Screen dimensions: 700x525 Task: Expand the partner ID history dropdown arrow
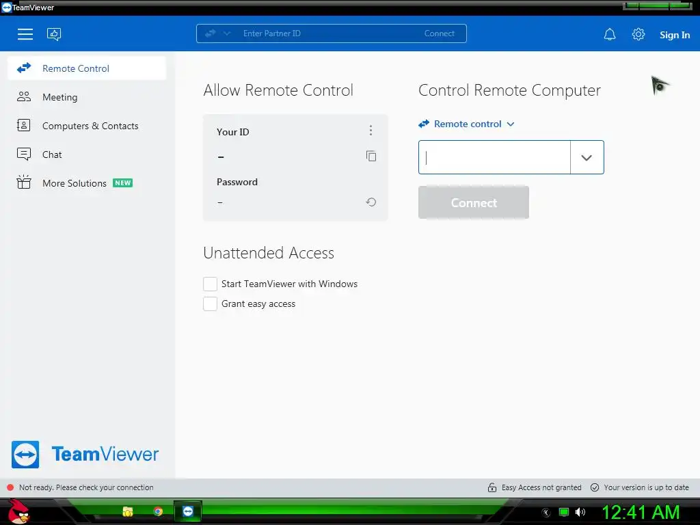tap(587, 157)
